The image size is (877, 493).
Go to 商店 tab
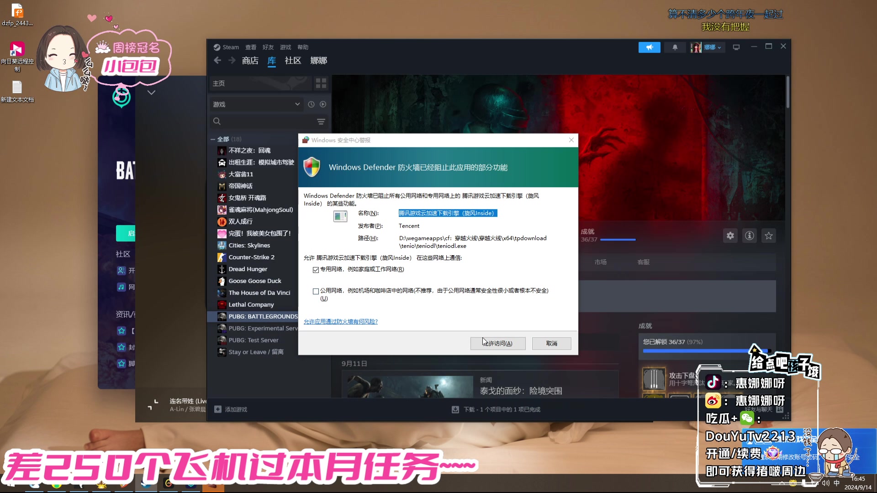point(250,61)
